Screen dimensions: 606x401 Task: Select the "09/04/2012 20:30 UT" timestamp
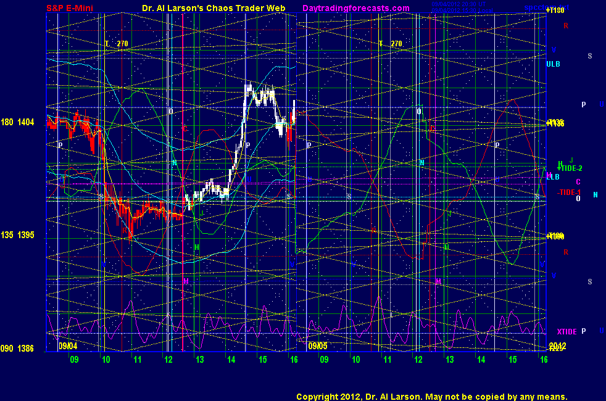coord(459,4)
